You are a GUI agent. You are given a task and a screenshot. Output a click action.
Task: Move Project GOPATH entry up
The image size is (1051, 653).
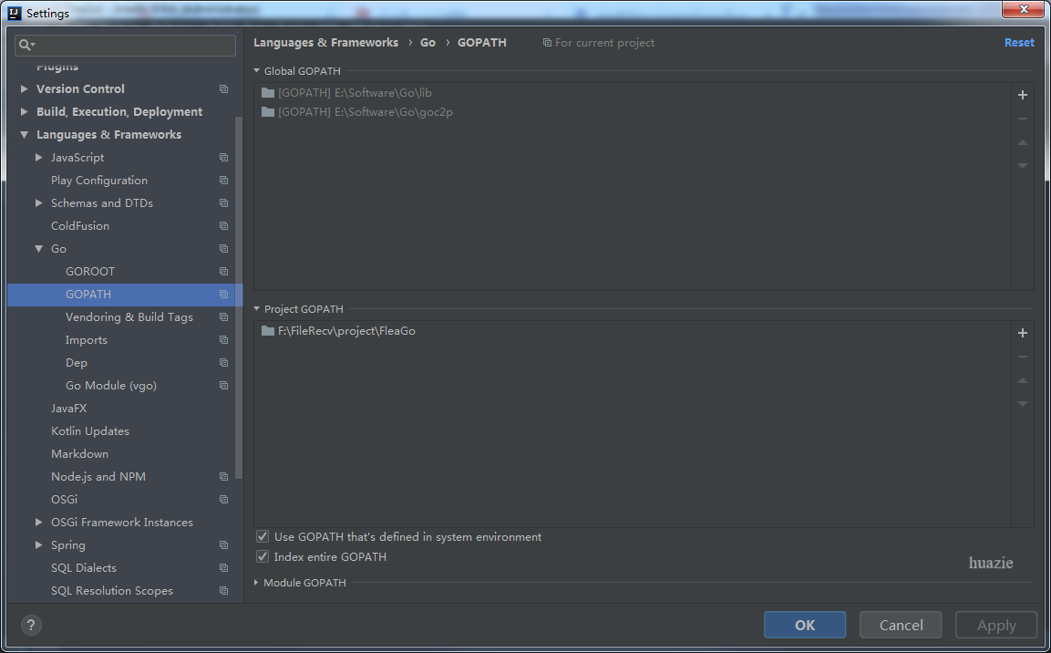[1022, 380]
